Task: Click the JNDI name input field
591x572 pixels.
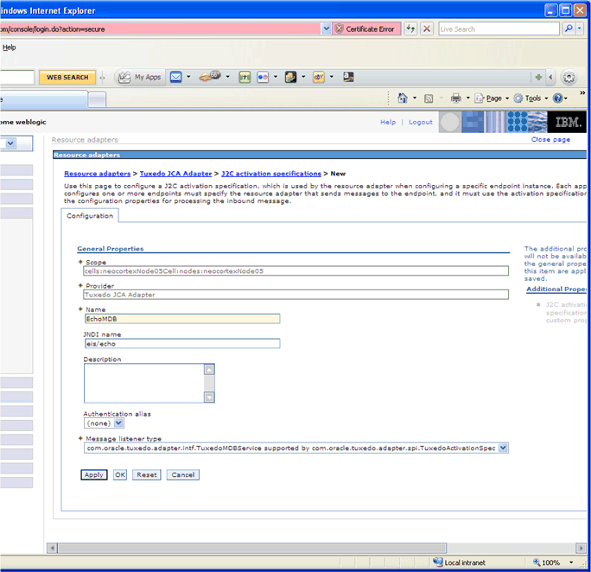Action: 182,344
